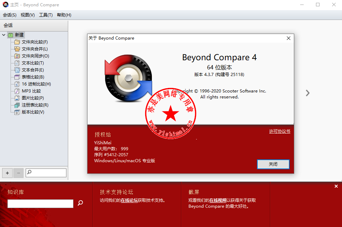Click the 技术支持论坛 heading
342x227 pixels.
116,192
